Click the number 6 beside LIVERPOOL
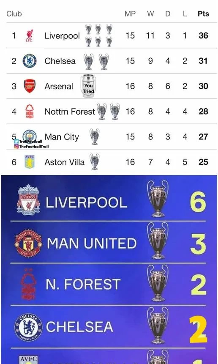Screen dimensions: 218x364 pos(198,202)
